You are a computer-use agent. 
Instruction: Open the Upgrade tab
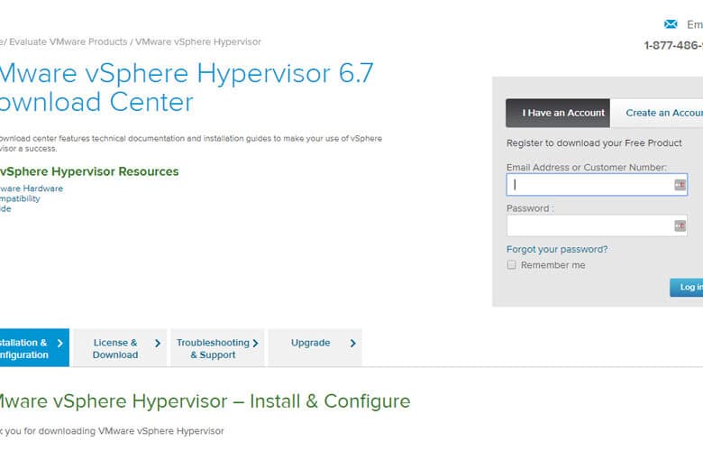[x=315, y=348]
